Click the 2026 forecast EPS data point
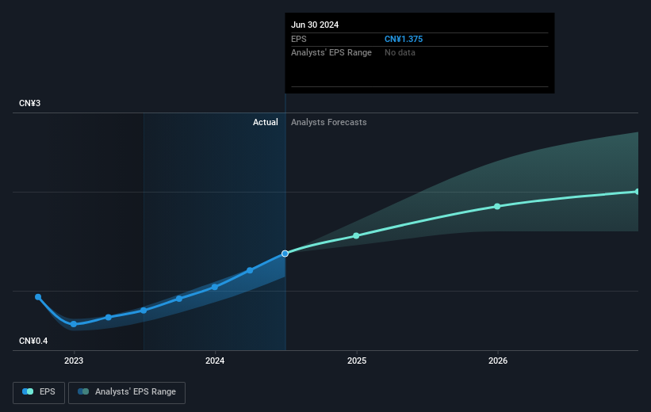Viewport: 651px width, 412px height. pos(497,206)
